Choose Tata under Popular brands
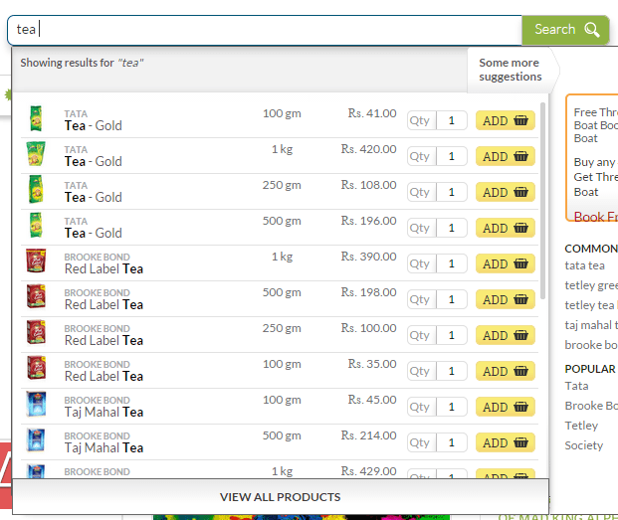The height and width of the screenshot is (520, 618). coord(576,386)
